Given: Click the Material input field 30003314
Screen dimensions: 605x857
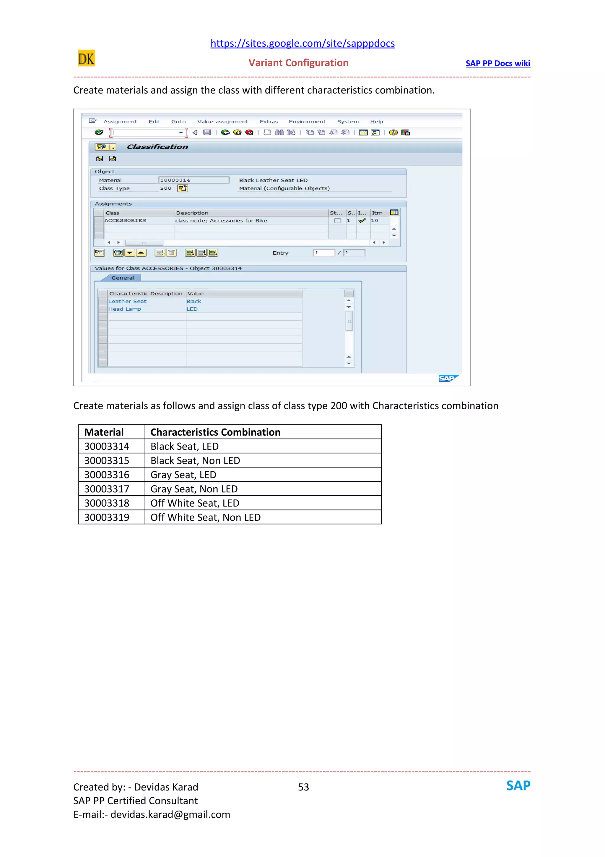Looking at the screenshot, I should point(194,180).
